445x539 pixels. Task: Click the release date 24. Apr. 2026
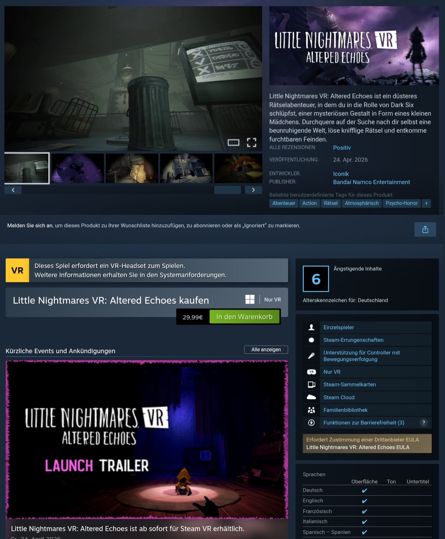[350, 160]
